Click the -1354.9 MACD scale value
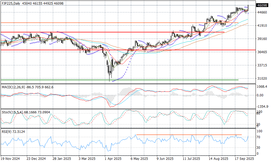271x162 pixels. (262, 107)
